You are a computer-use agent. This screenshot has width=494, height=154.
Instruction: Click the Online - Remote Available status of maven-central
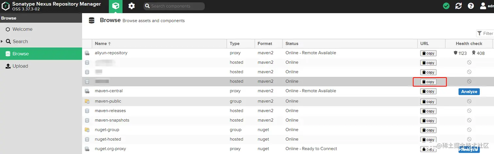click(311, 91)
